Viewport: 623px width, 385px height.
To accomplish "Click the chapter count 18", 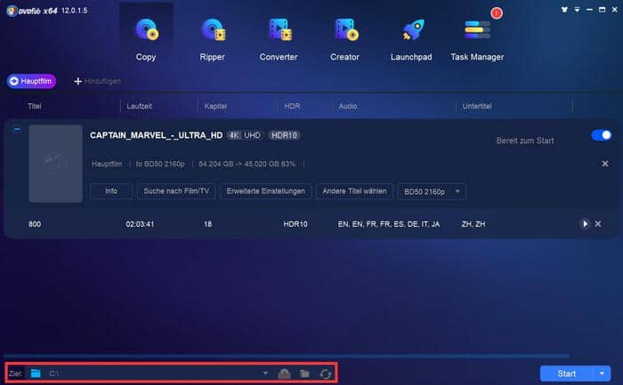I will point(207,224).
